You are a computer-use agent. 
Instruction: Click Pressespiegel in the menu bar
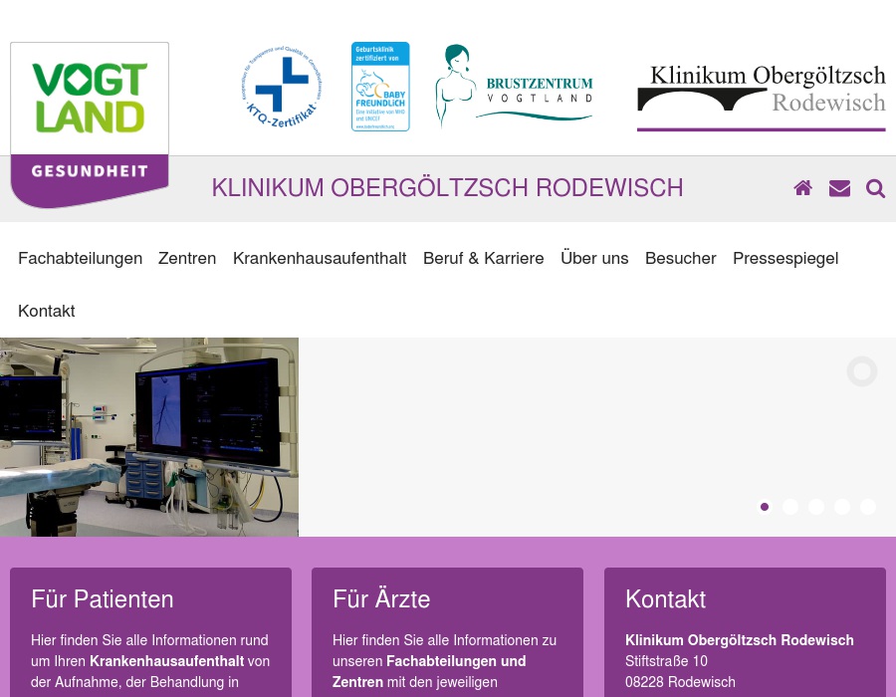(785, 258)
